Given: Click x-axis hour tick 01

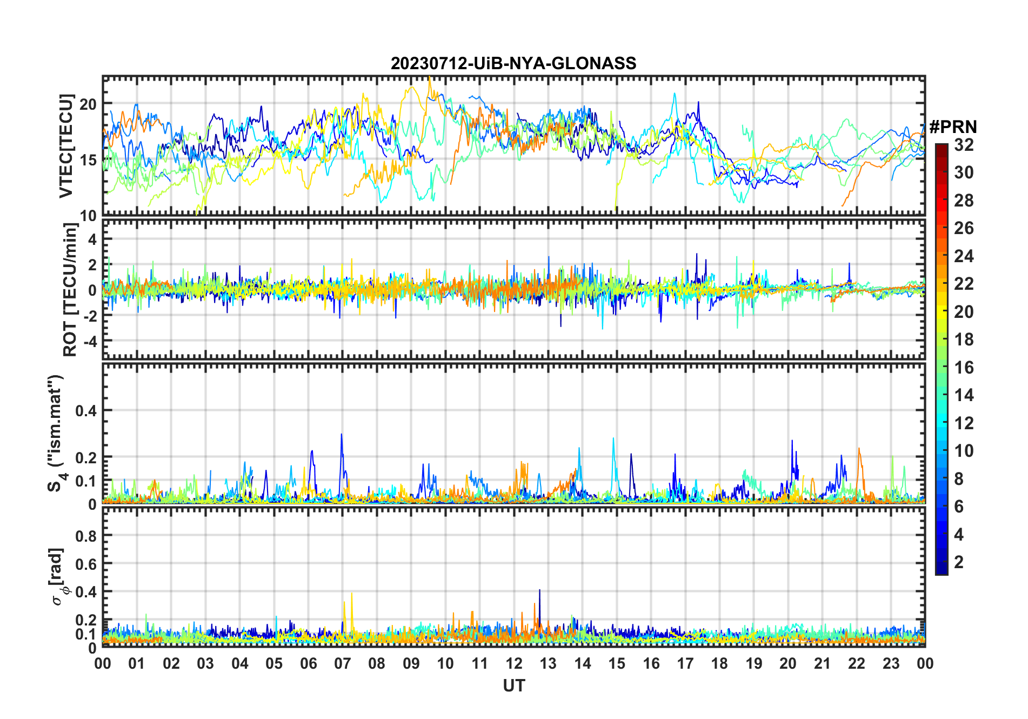Looking at the screenshot, I should pos(137,663).
